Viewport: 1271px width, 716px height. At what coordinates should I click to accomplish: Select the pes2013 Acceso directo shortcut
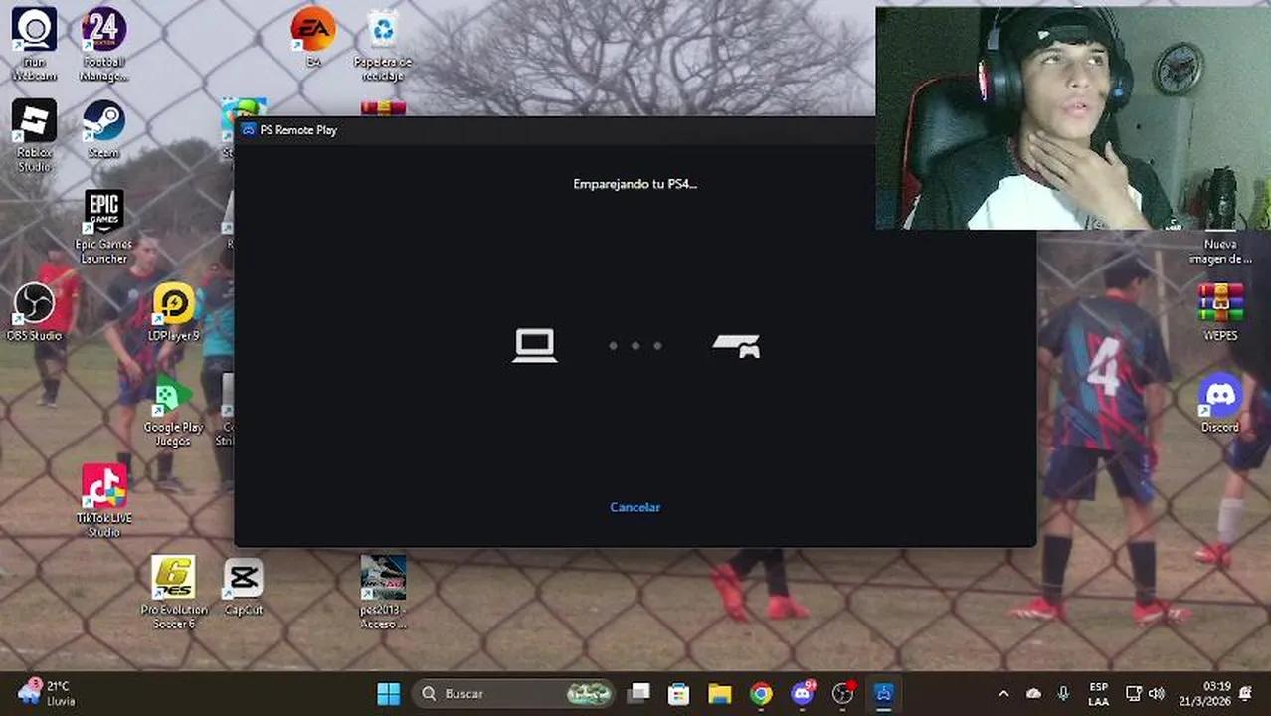click(x=383, y=593)
